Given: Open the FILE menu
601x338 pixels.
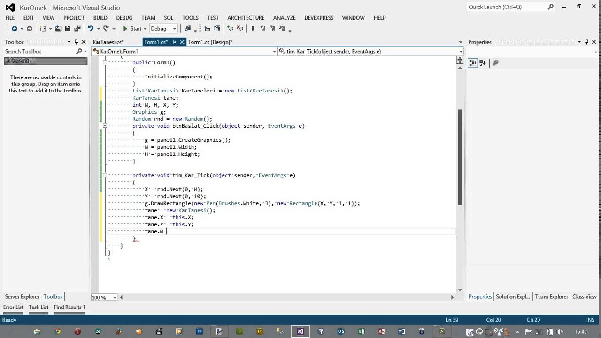Looking at the screenshot, I should (10, 18).
